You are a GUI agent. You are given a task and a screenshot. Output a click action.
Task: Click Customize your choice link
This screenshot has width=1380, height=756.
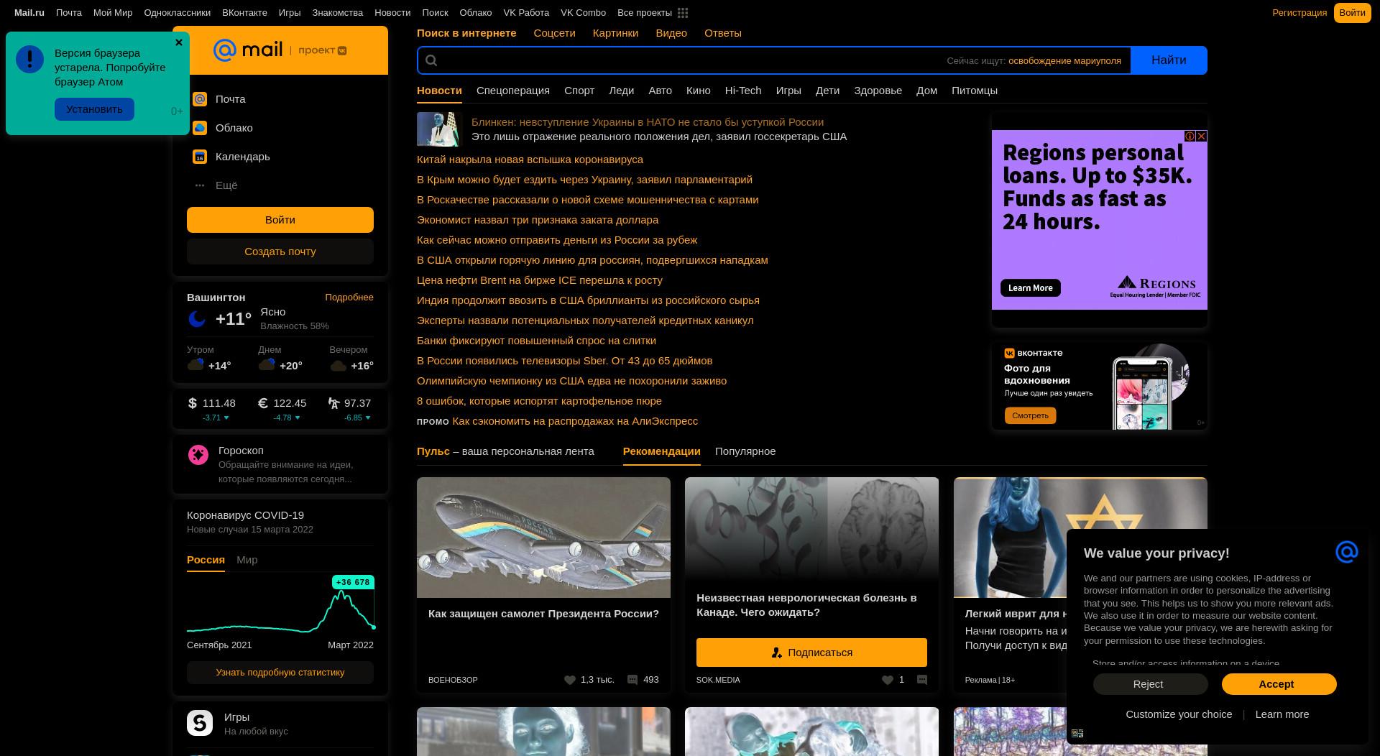click(x=1179, y=714)
